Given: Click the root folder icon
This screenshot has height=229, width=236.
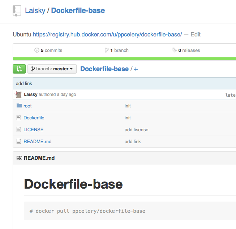Looking at the screenshot, I should (x=19, y=106).
